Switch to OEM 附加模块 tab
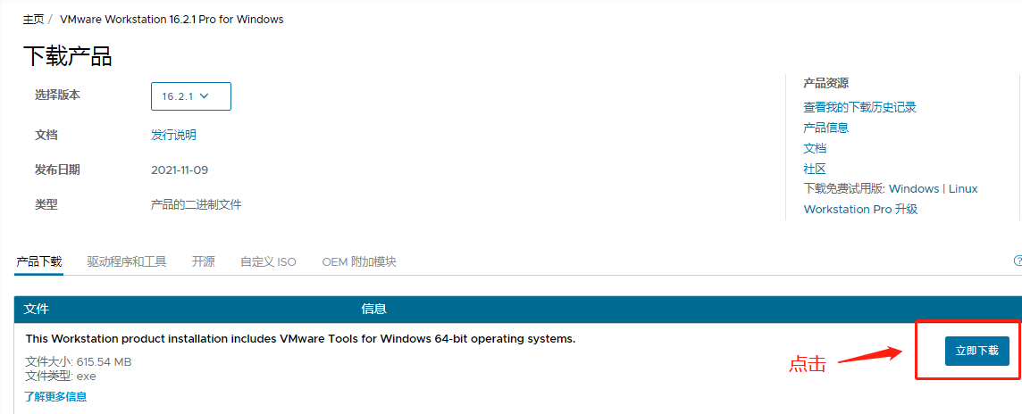 359,261
